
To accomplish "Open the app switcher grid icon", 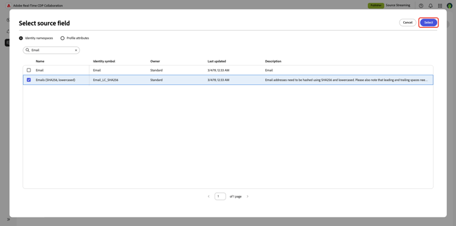I will 440,5.
